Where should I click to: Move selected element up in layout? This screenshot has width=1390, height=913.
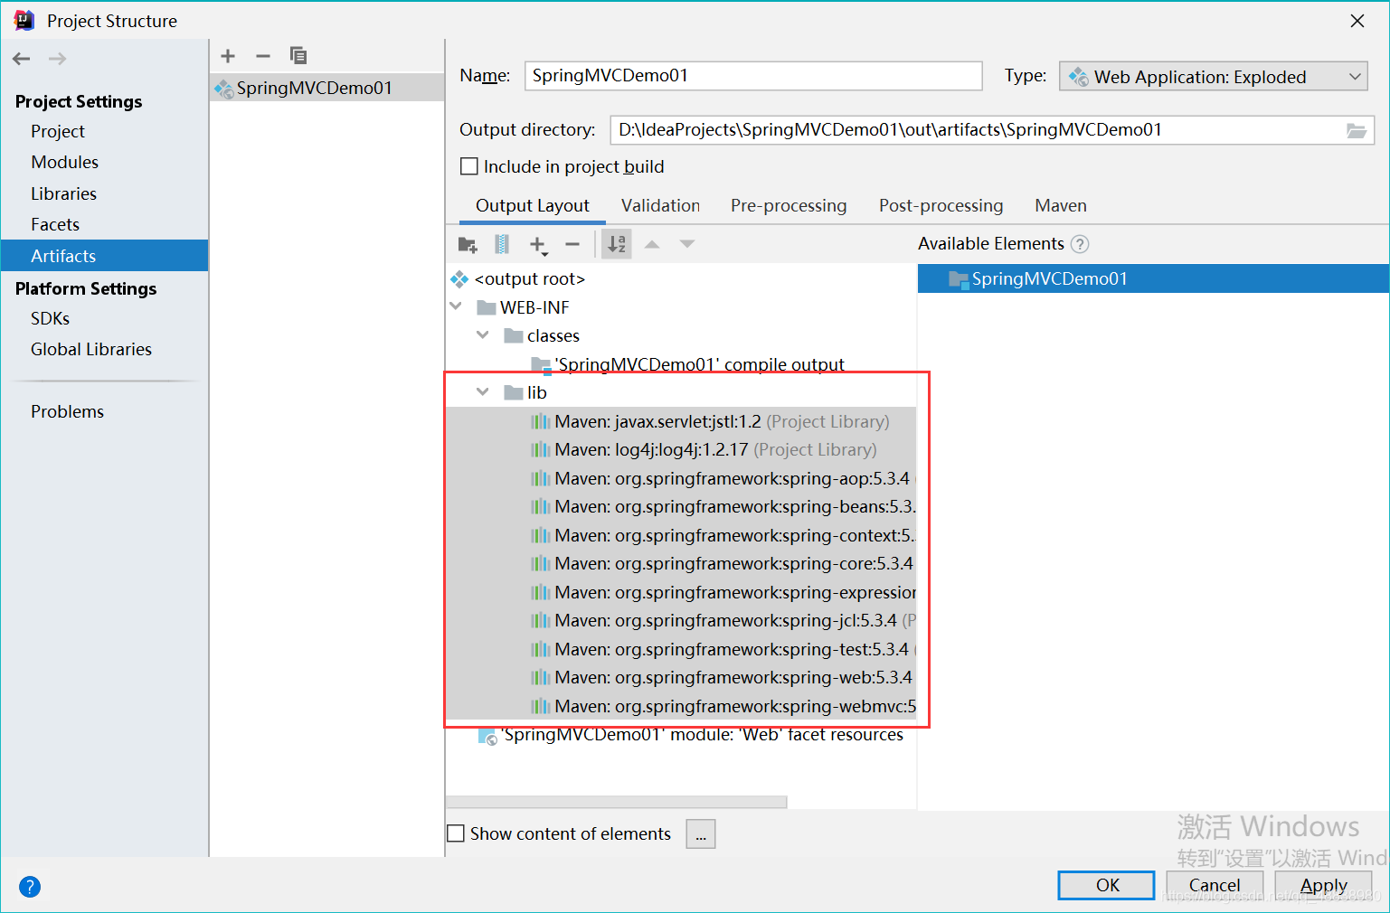point(652,244)
